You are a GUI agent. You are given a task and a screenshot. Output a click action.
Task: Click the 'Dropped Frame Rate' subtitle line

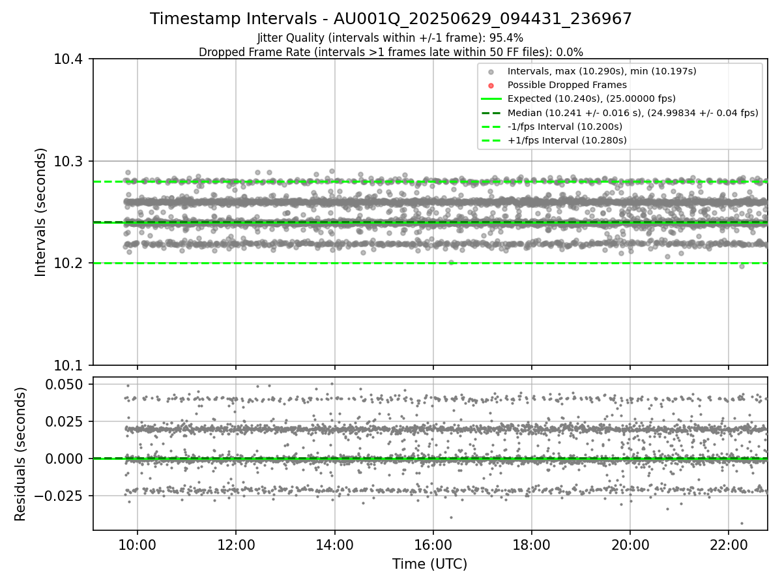point(391,52)
